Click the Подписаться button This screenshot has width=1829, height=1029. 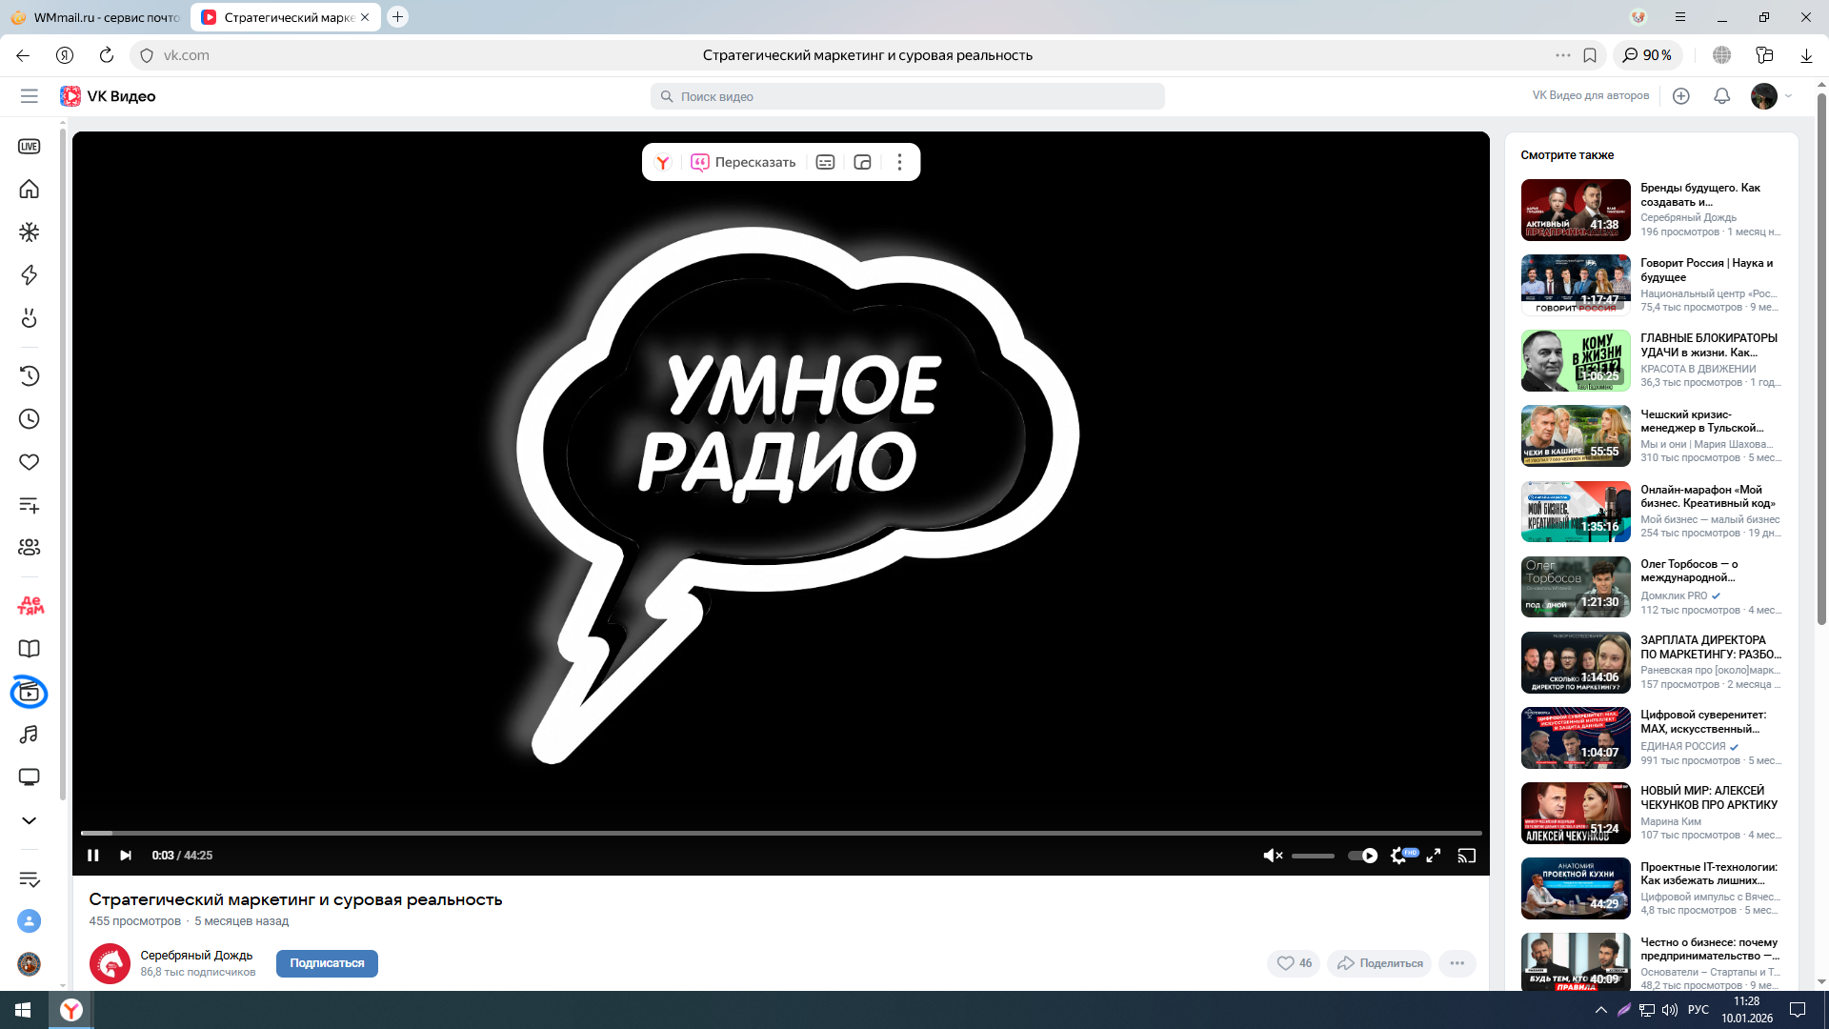[327, 963]
